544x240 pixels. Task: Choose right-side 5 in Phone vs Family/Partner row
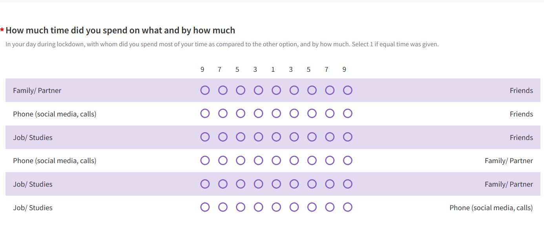click(312, 160)
